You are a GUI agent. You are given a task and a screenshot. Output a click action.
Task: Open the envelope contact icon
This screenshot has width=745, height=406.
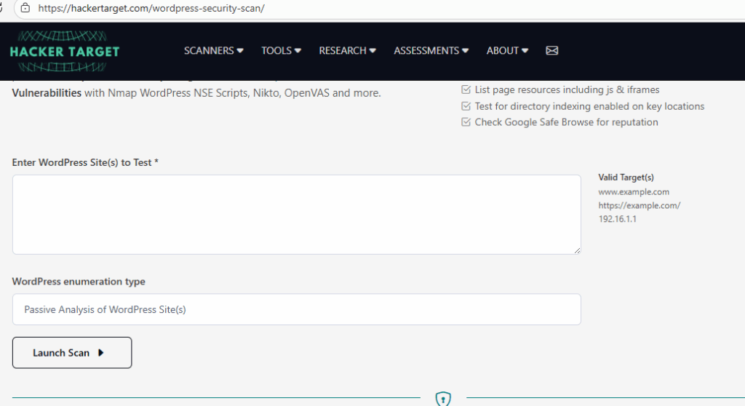click(551, 51)
